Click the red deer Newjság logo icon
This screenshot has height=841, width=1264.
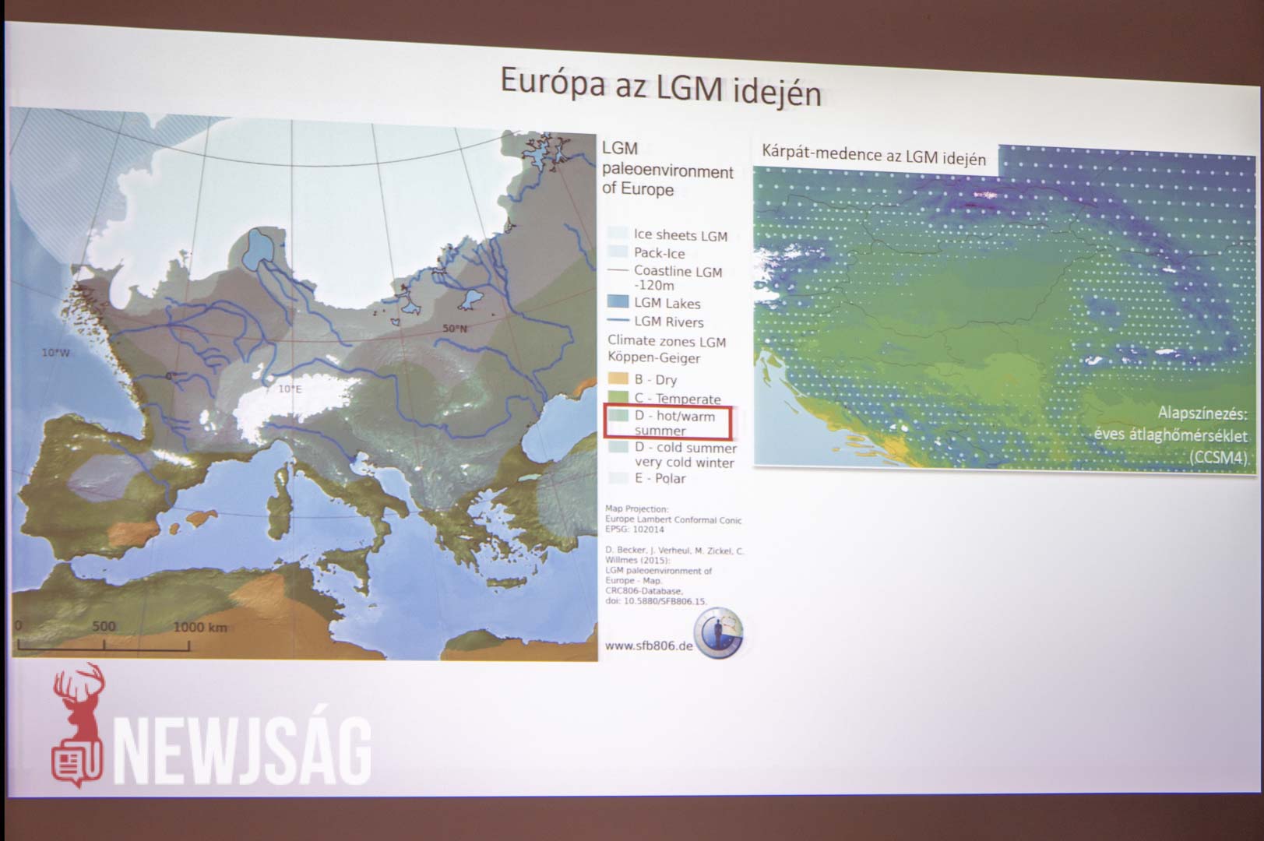[x=77, y=725]
